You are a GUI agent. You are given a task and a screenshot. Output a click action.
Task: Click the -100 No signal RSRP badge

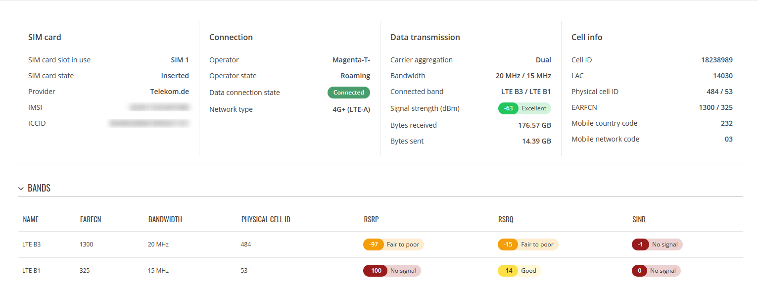pyautogui.click(x=392, y=271)
